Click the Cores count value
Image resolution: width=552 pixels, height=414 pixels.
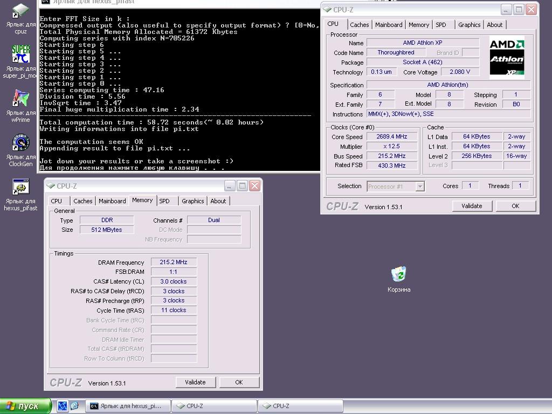click(470, 185)
